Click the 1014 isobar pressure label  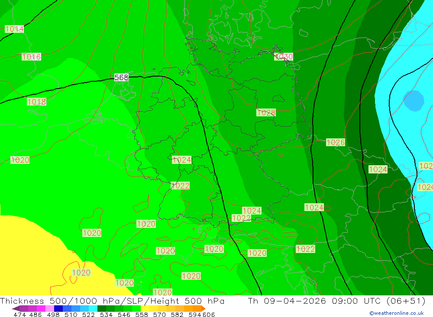pos(14,29)
